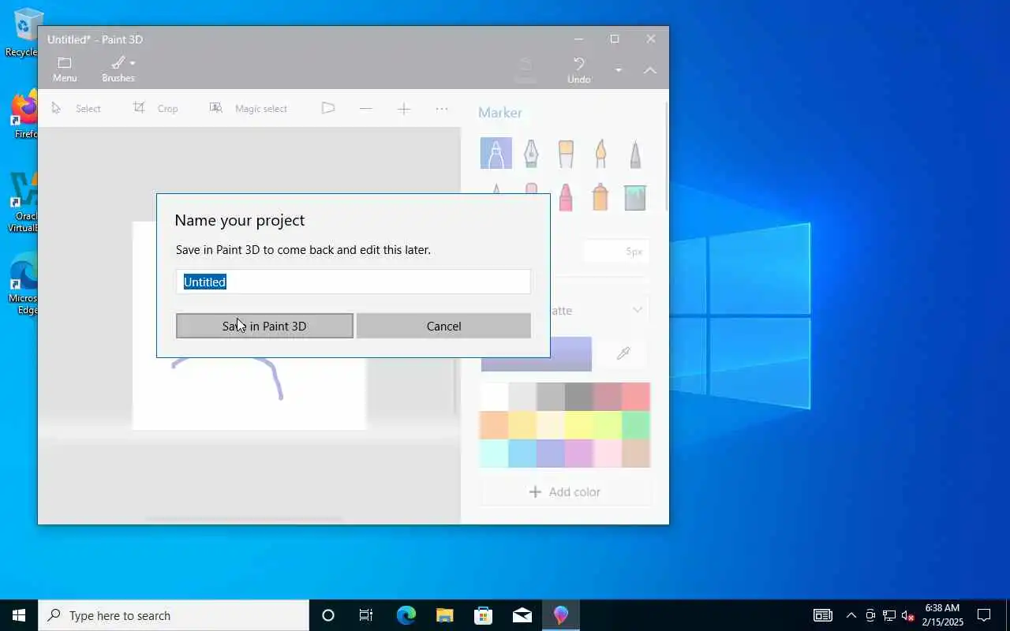Select the Watercolor brush icon

click(x=600, y=153)
